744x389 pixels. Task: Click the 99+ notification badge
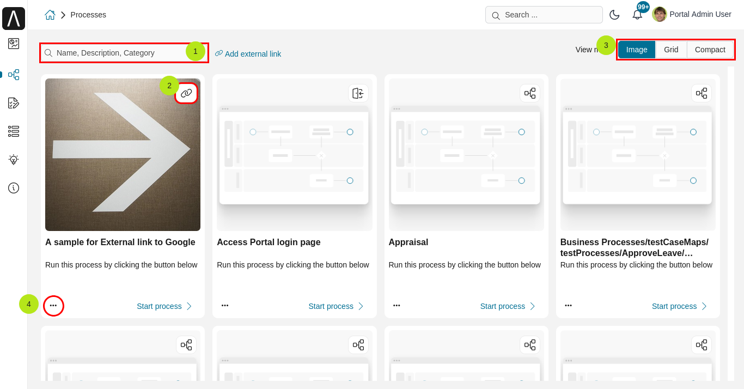click(x=643, y=7)
